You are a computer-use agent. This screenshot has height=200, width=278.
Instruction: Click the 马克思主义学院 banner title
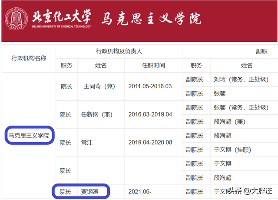click(x=151, y=18)
